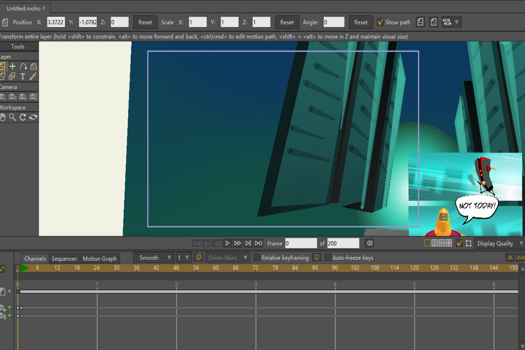This screenshot has width=525, height=350.
Task: Select the Zoom Workspace magnifier tool
Action: coord(12,117)
